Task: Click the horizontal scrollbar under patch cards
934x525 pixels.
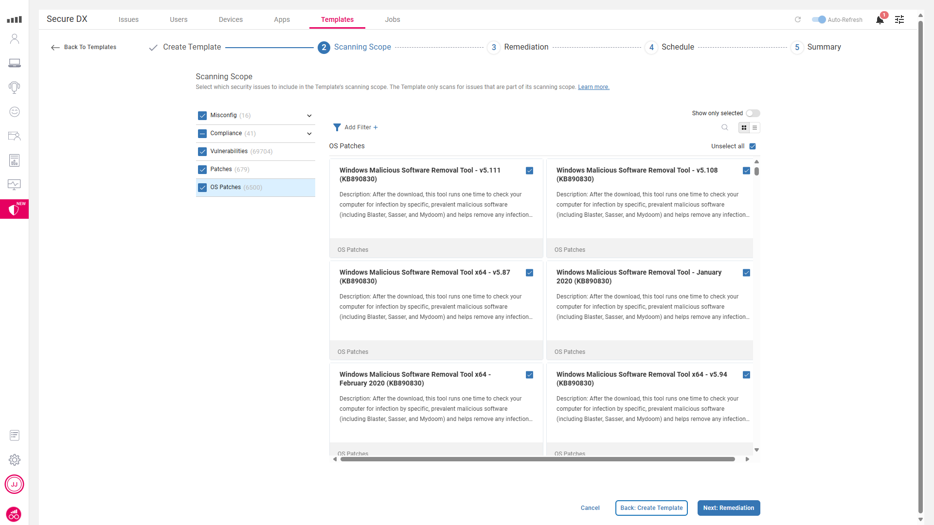Action: point(537,459)
